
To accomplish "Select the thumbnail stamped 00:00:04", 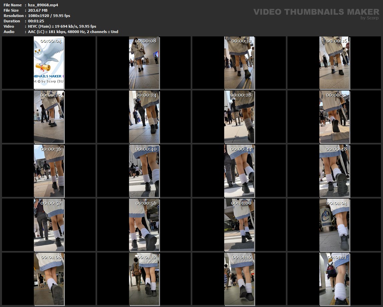I will (x=49, y=63).
